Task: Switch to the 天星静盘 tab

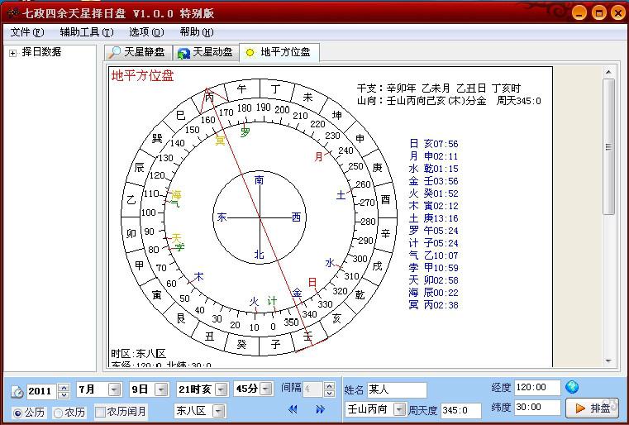Action: point(138,52)
